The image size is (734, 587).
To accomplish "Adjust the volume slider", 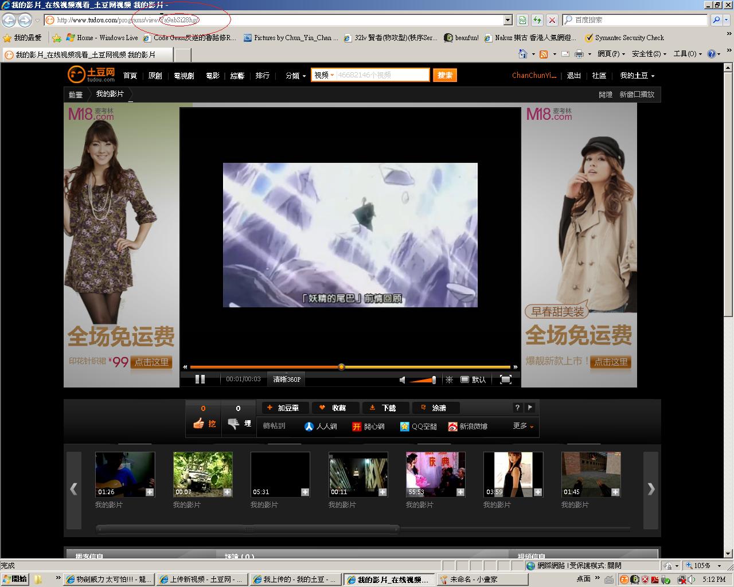I will (x=423, y=379).
